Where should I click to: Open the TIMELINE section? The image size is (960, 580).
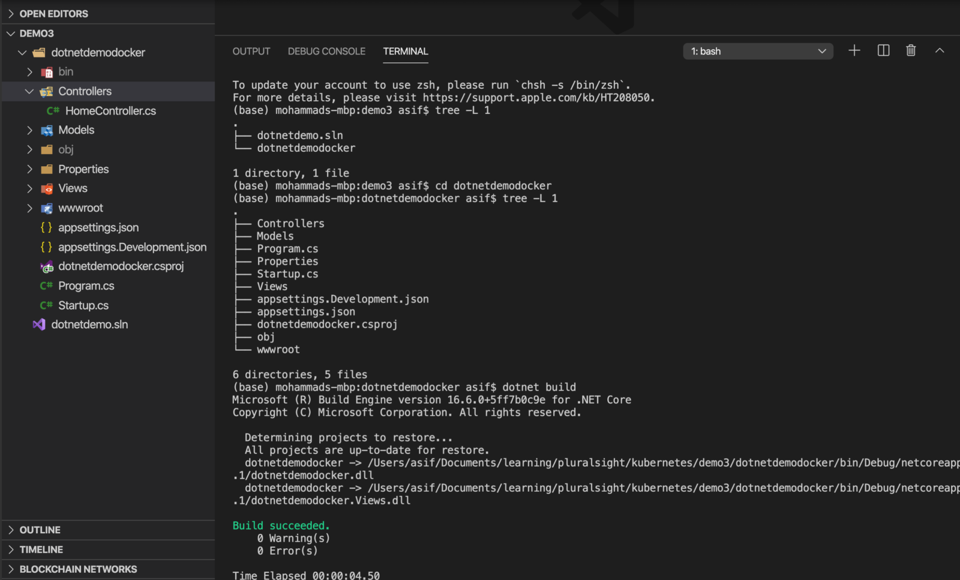[x=41, y=549]
